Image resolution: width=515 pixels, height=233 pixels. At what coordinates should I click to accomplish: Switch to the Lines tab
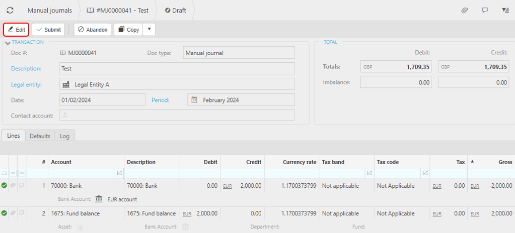pyautogui.click(x=14, y=136)
